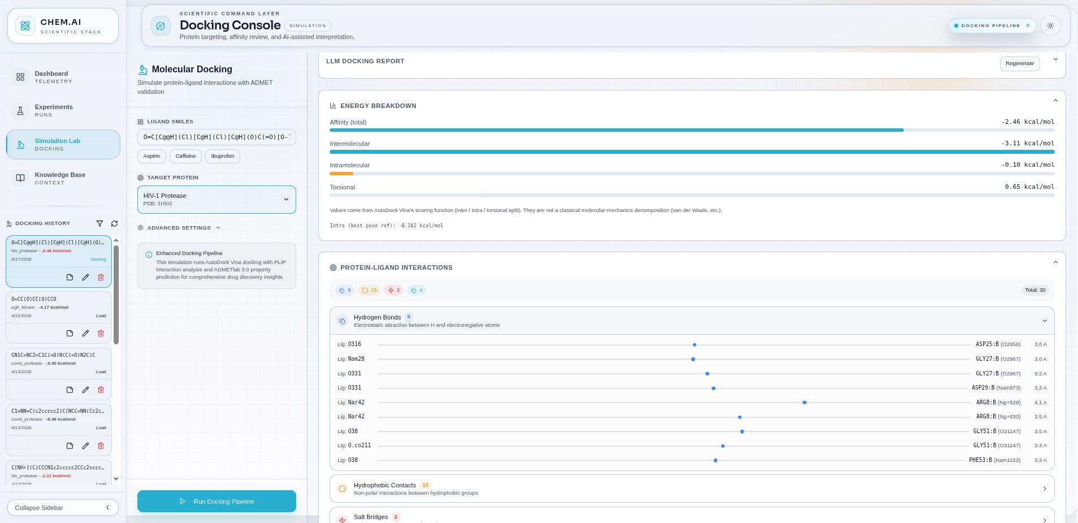Open the HIV-1 Protease target dropdown

coord(217,200)
